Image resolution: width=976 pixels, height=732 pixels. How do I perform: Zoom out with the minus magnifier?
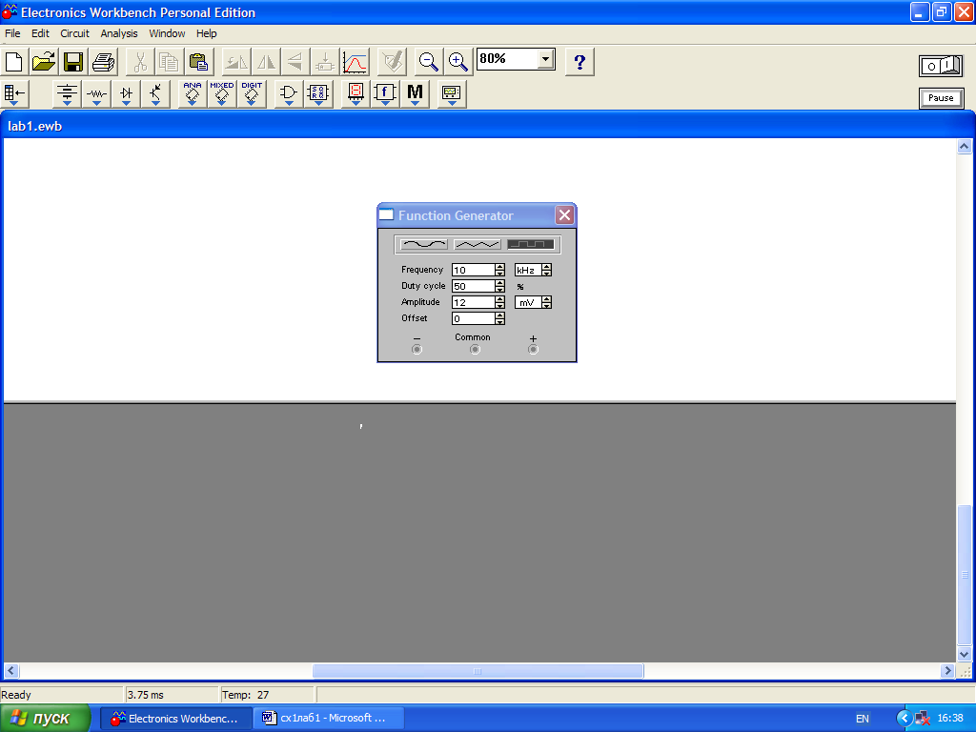click(x=428, y=62)
